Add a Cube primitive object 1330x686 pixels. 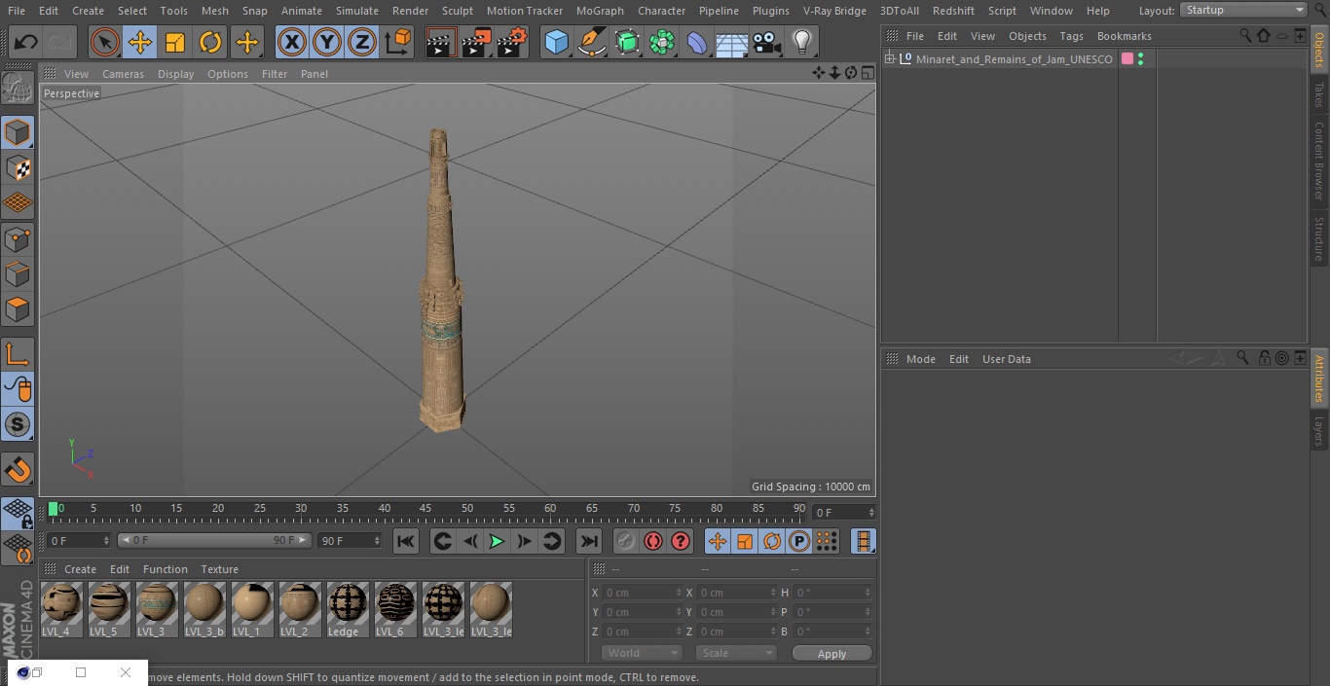(556, 42)
